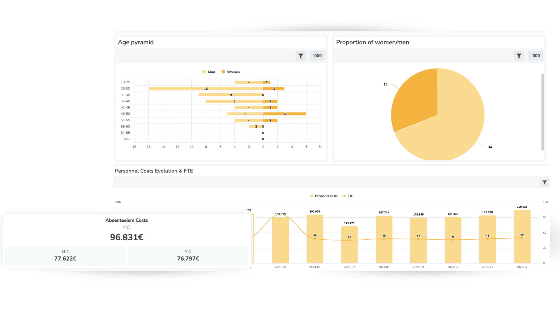Click the pie chart scrollbar
The image size is (560, 315).
543,112
